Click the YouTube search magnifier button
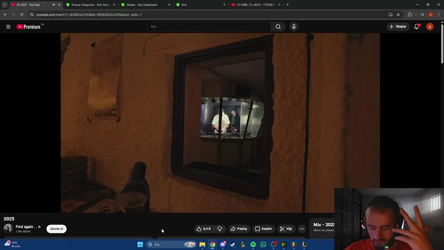This screenshot has height=250, width=444. (x=278, y=27)
